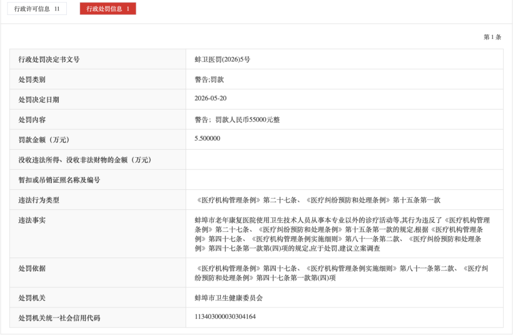The width and height of the screenshot is (513, 335).
Task: Click the 处罚机关 label
Action: tap(32, 298)
